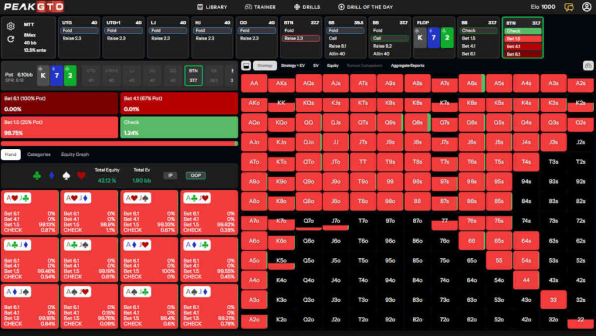Select the BTN 37.7 seat in pot bar
596x336 pixels.
click(193, 76)
